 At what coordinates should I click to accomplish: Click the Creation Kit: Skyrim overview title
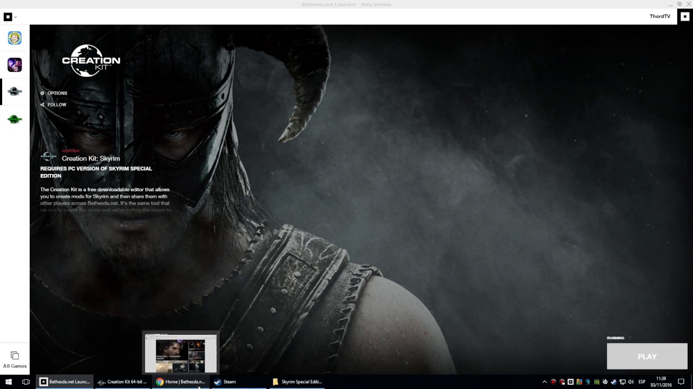click(90, 158)
